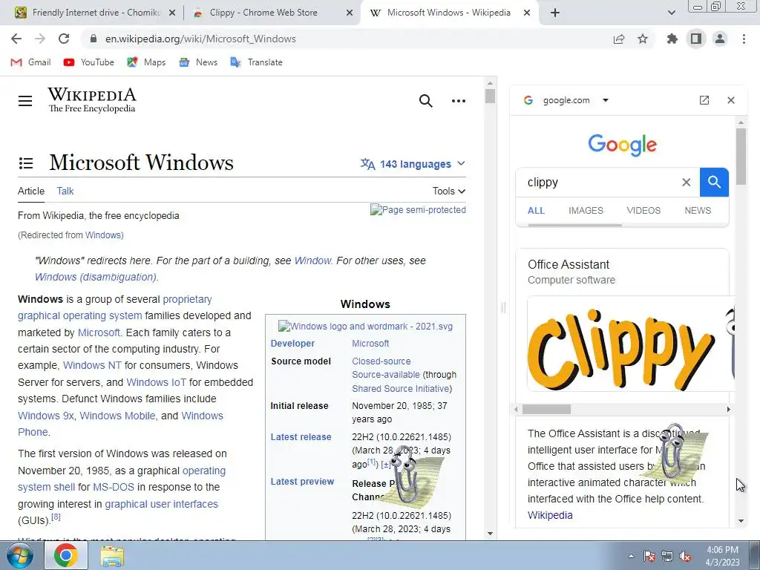Image resolution: width=760 pixels, height=570 pixels.
Task: Open Chrome from the taskbar
Action: click(x=66, y=555)
